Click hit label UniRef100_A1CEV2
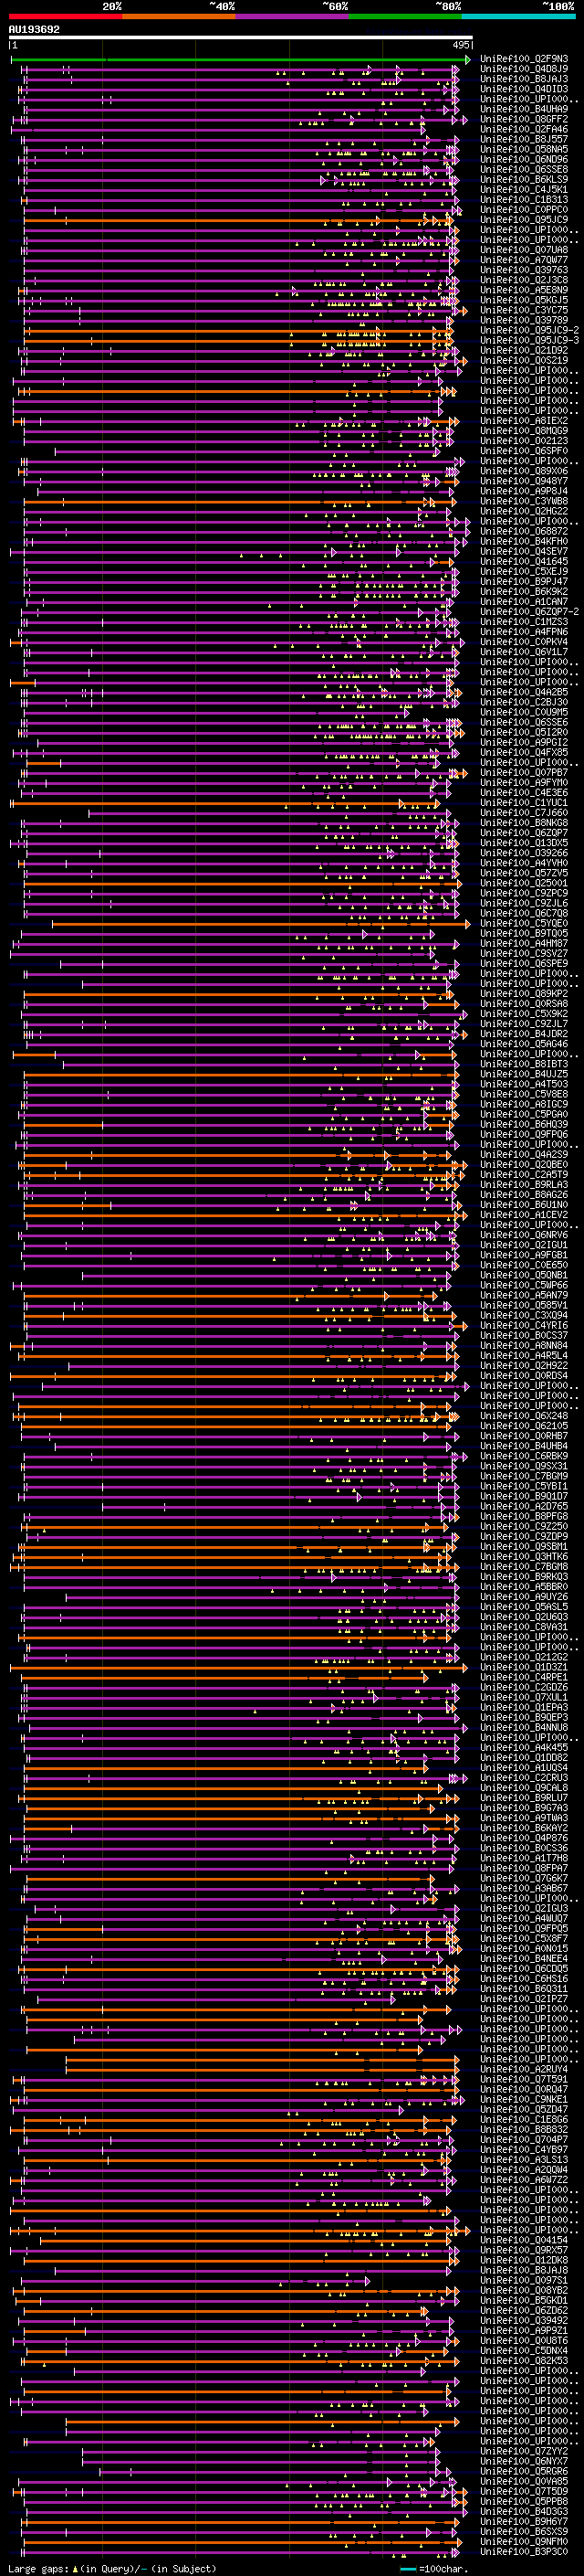Screen dimensions: 584x2576 point(524,1215)
